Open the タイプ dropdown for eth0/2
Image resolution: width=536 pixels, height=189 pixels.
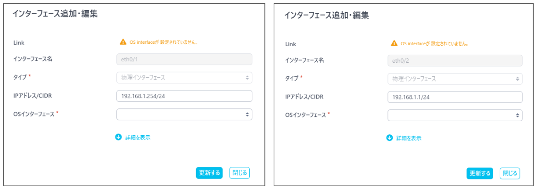coord(455,79)
